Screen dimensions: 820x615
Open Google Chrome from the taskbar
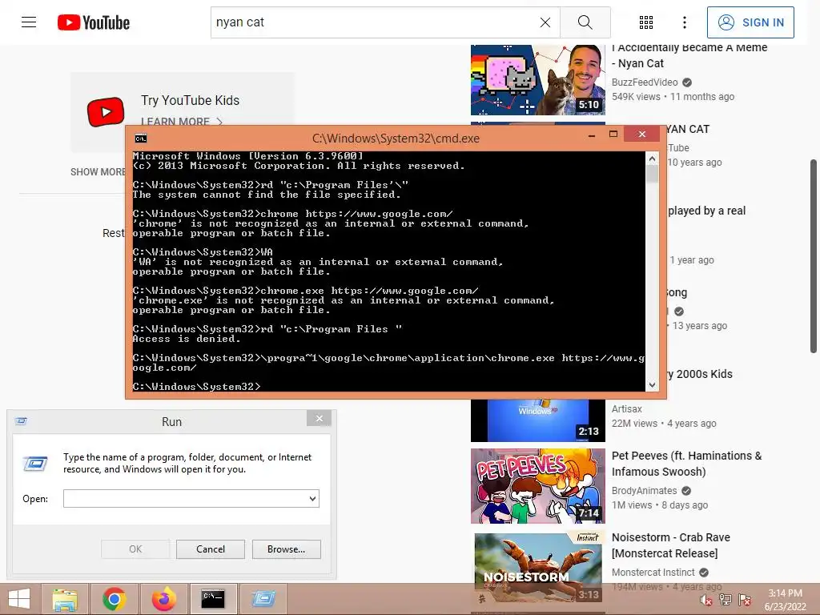114,599
